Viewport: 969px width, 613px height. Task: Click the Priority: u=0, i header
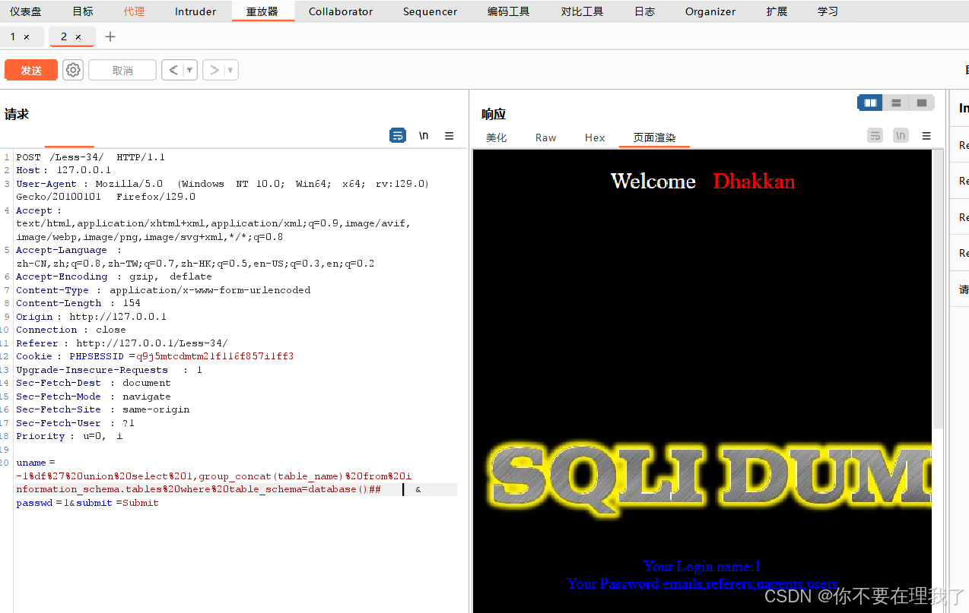point(69,436)
